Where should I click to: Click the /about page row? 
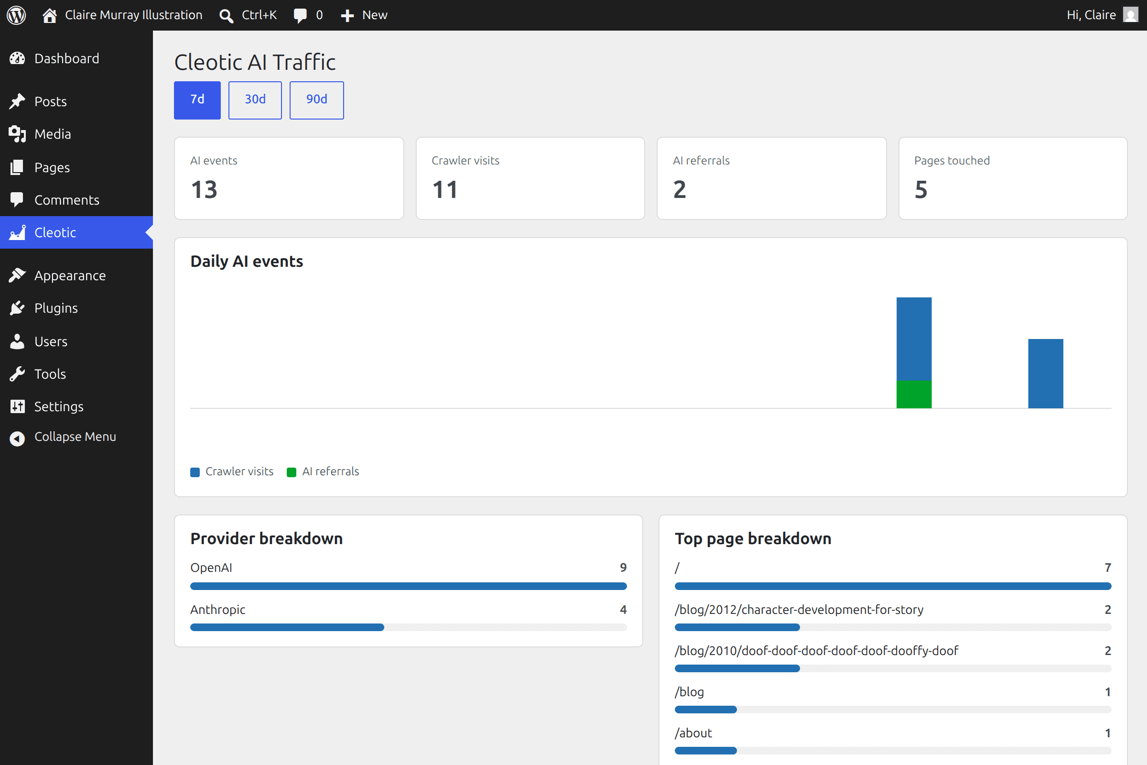tap(893, 740)
